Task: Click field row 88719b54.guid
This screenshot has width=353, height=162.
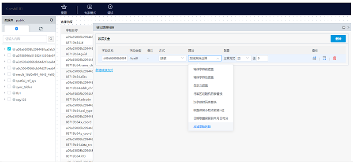Action: (77, 51)
